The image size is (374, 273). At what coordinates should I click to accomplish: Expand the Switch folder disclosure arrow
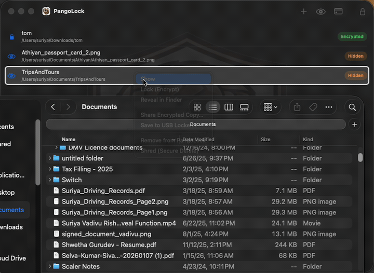50,180
